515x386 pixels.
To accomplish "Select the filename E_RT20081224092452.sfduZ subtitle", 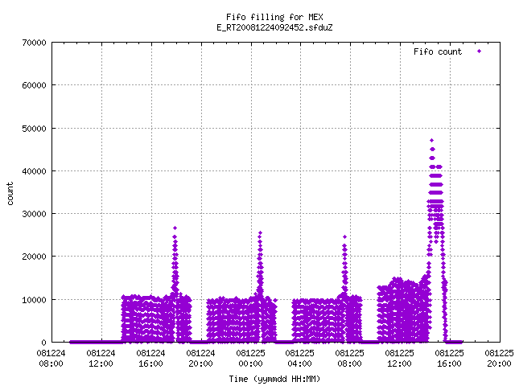I will click(x=274, y=27).
